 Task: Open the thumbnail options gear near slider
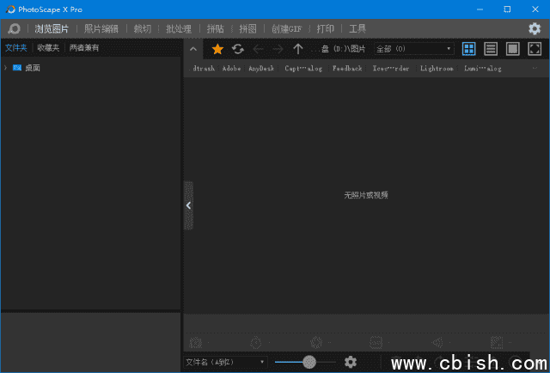click(x=351, y=362)
